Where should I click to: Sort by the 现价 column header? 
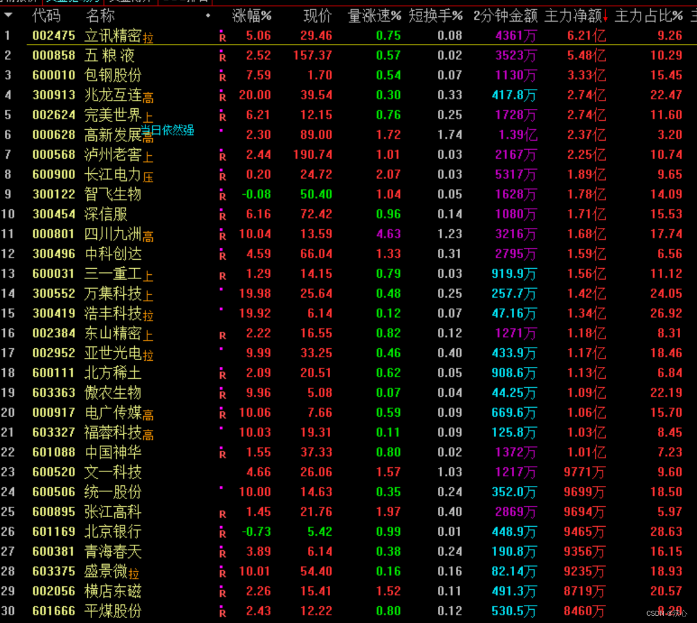click(318, 16)
